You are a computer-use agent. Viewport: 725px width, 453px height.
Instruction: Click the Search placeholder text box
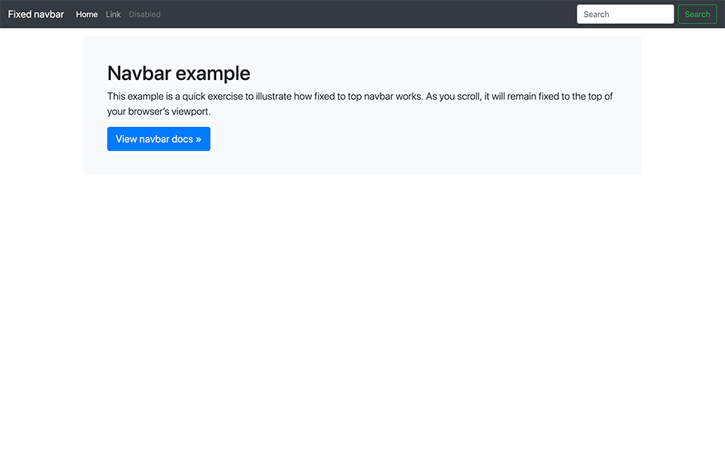coord(625,14)
